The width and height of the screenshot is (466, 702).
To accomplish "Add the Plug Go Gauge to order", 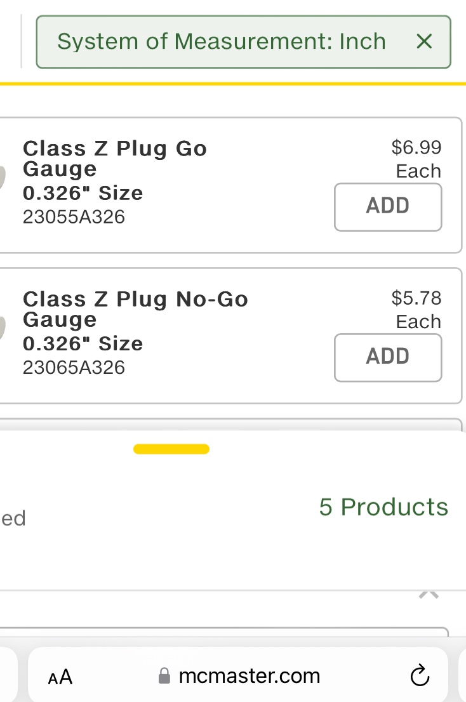I will click(x=387, y=206).
